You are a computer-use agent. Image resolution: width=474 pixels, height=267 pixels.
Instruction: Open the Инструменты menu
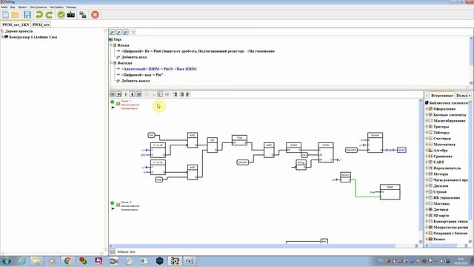(39, 7)
